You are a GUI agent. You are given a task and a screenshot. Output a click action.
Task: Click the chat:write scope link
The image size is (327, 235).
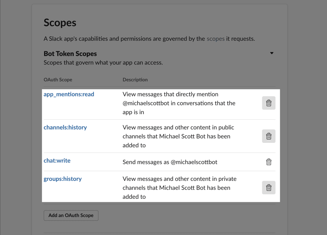(x=57, y=160)
